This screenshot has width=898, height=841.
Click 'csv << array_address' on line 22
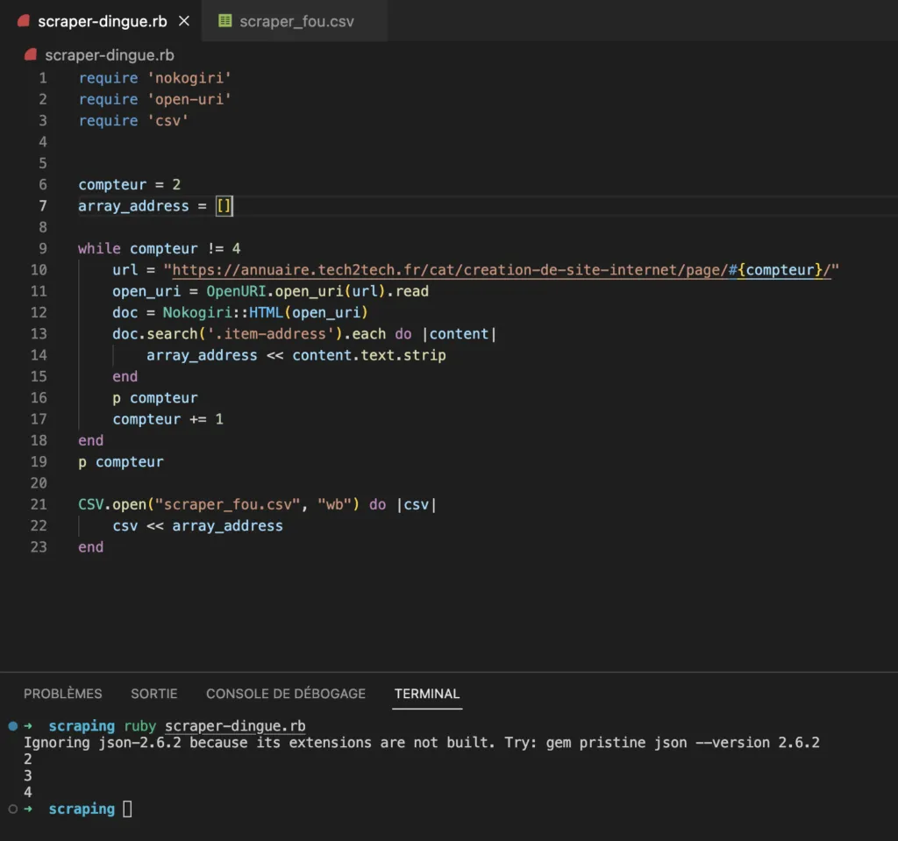pos(197,526)
